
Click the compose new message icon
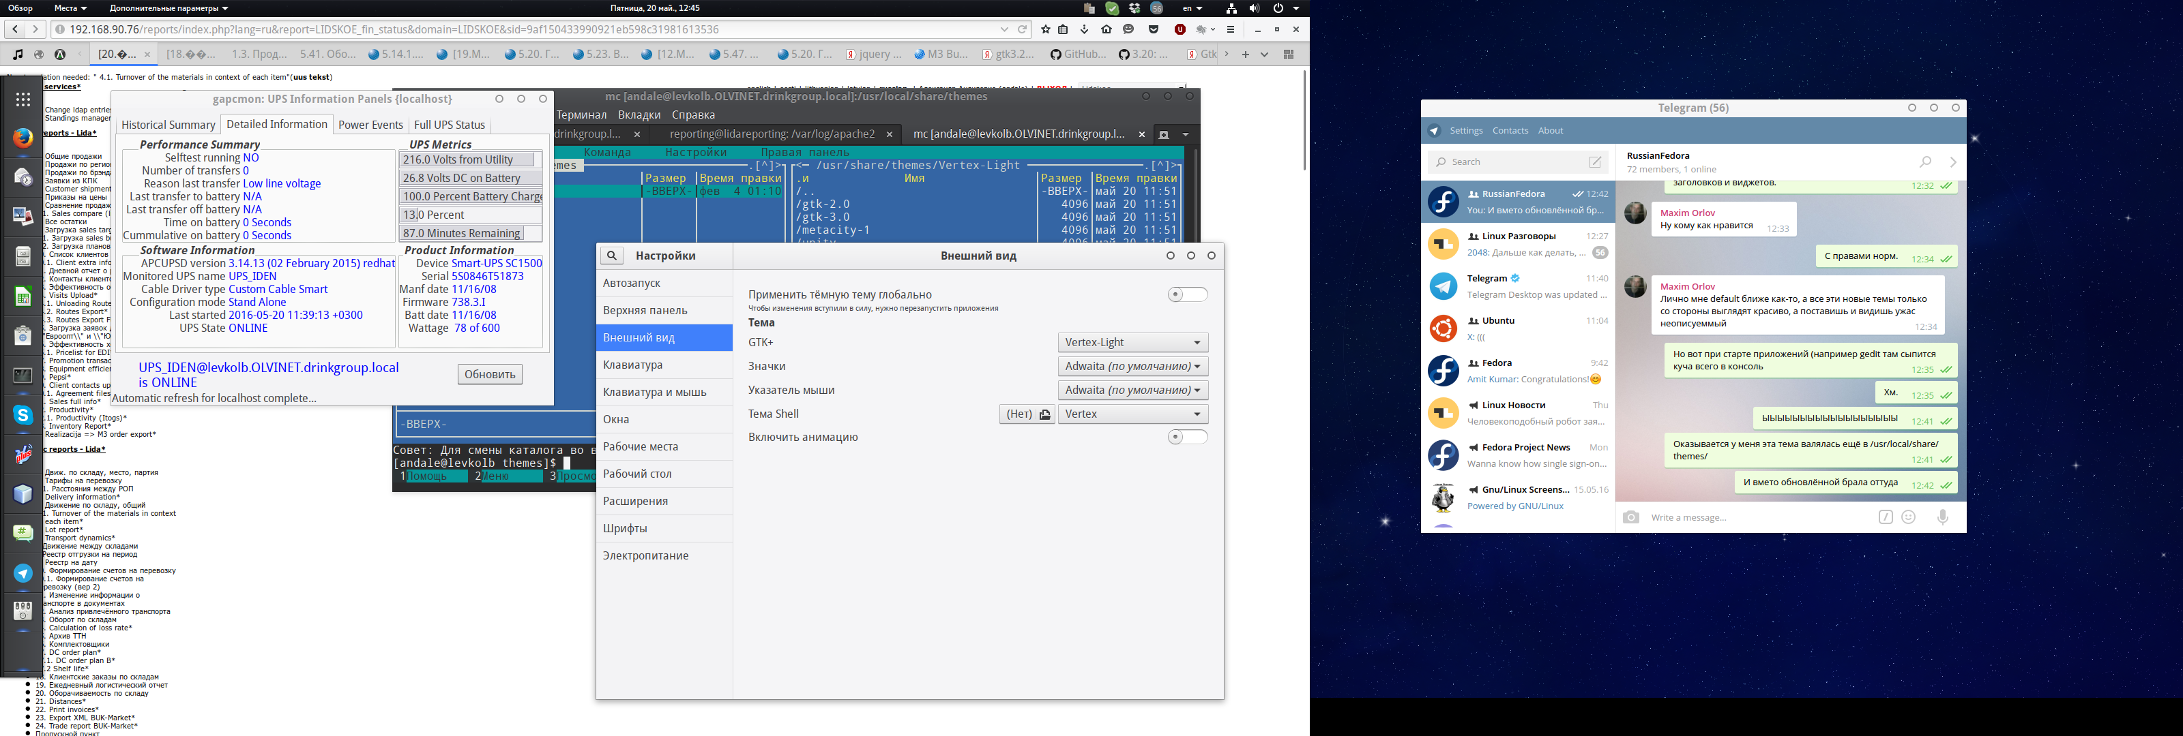(1595, 162)
